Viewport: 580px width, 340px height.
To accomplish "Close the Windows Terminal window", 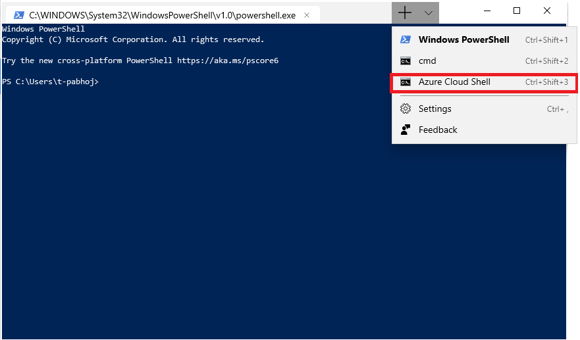I will pos(547,11).
